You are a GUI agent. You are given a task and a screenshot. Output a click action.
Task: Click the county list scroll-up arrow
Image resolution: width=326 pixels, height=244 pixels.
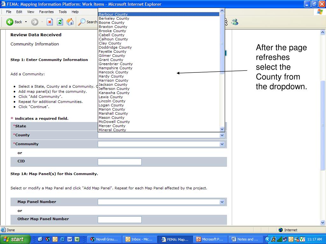coord(222,10)
